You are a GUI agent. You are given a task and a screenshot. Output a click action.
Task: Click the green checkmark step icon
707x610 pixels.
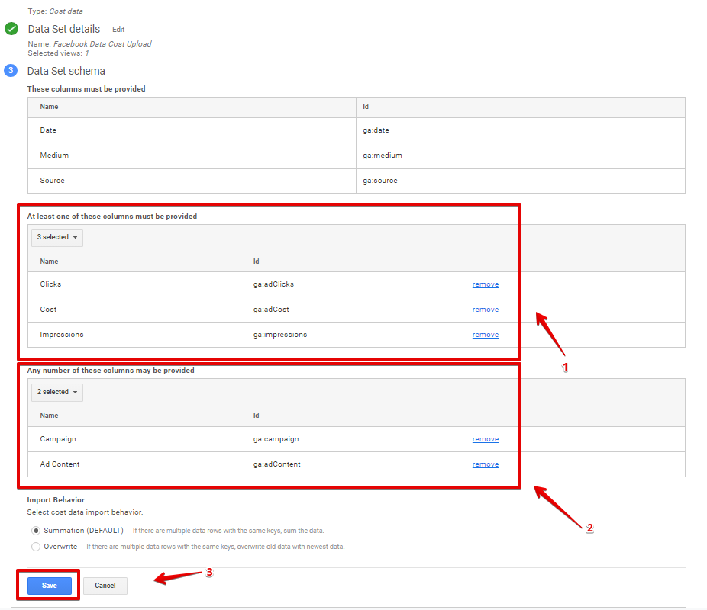11,29
